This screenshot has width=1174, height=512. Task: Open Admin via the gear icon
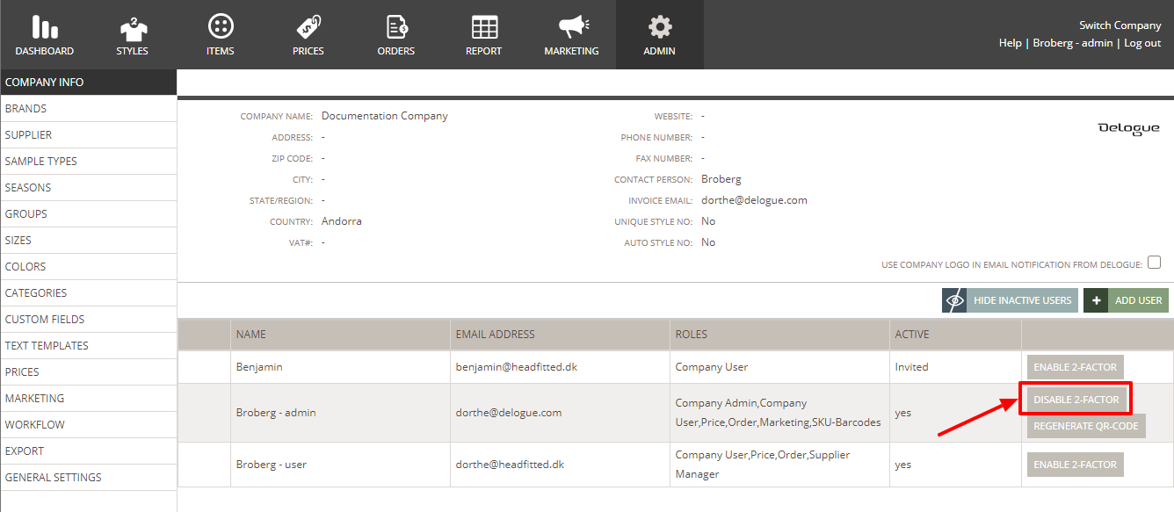(659, 27)
